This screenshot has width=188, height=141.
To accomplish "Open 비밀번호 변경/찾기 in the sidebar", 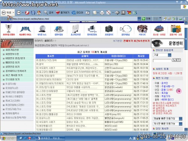I will (15, 58).
